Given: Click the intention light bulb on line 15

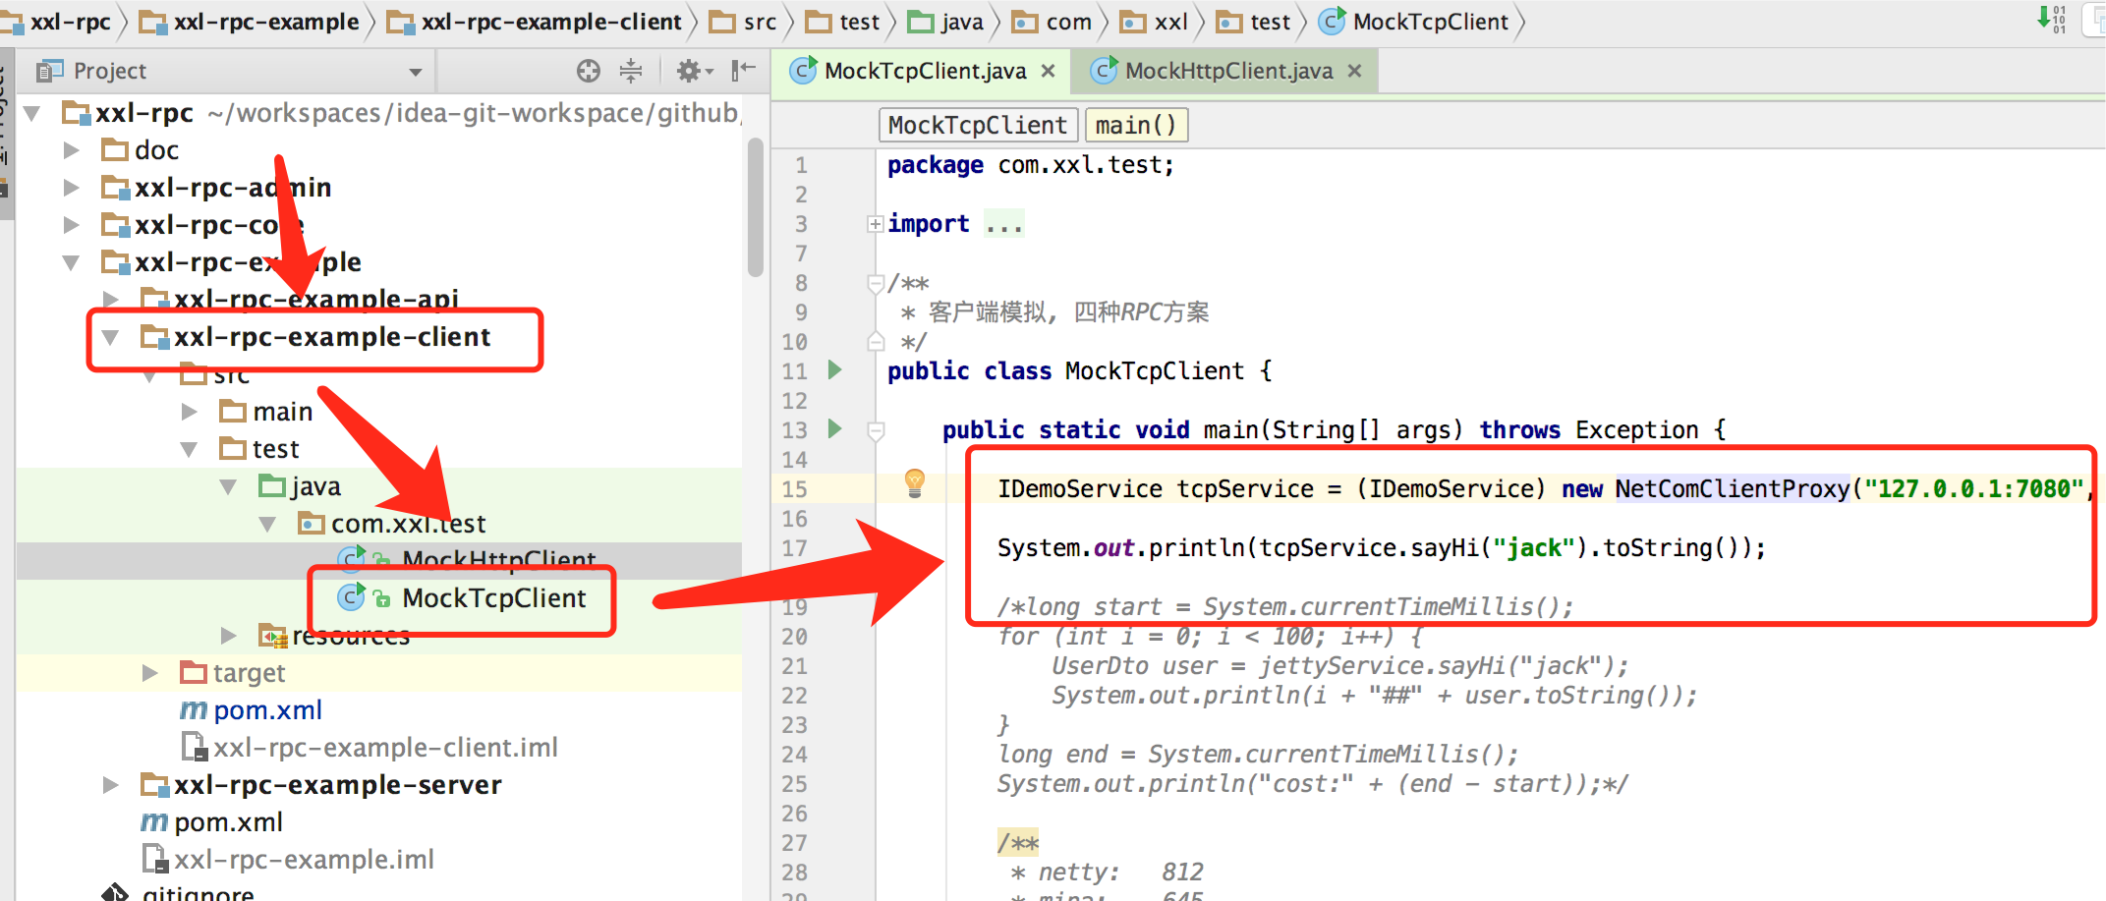Looking at the screenshot, I should [915, 482].
